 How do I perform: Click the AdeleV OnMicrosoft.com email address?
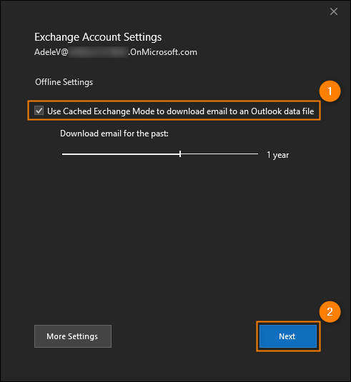coord(116,52)
